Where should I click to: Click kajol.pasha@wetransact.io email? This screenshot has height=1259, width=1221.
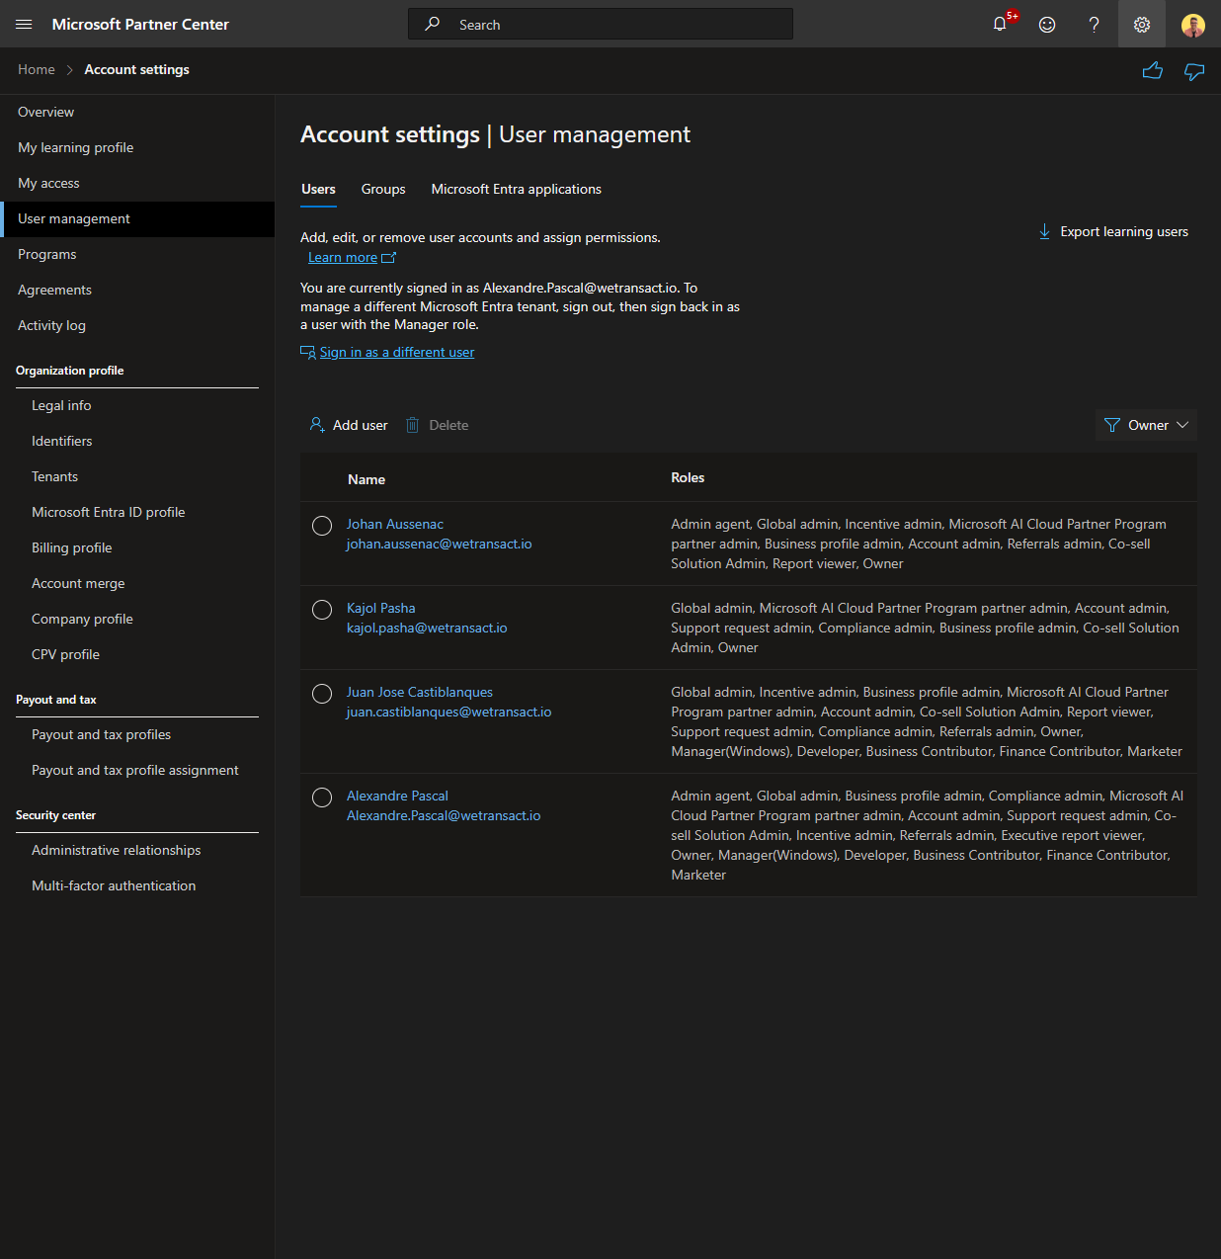(427, 628)
